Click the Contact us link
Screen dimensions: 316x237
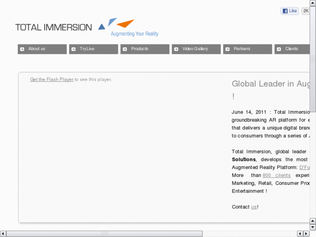click(254, 207)
